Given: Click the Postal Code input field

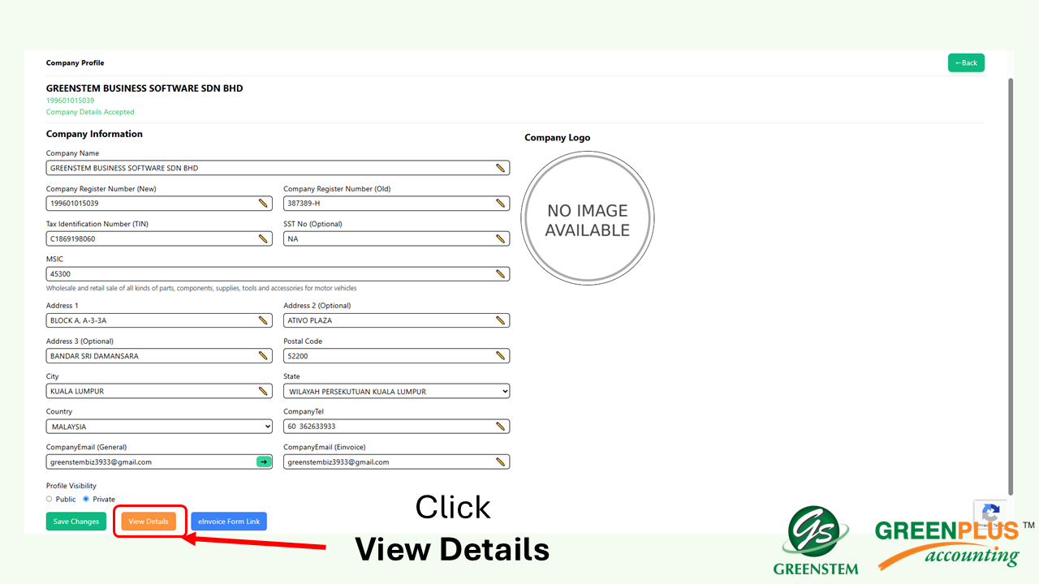Looking at the screenshot, I should pyautogui.click(x=397, y=355).
